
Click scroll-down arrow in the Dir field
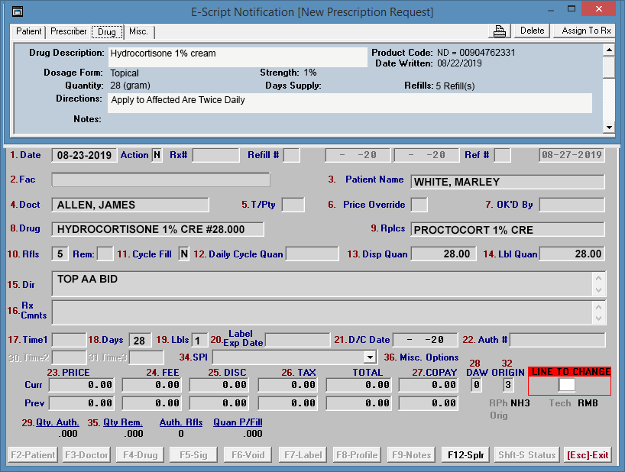pos(598,290)
